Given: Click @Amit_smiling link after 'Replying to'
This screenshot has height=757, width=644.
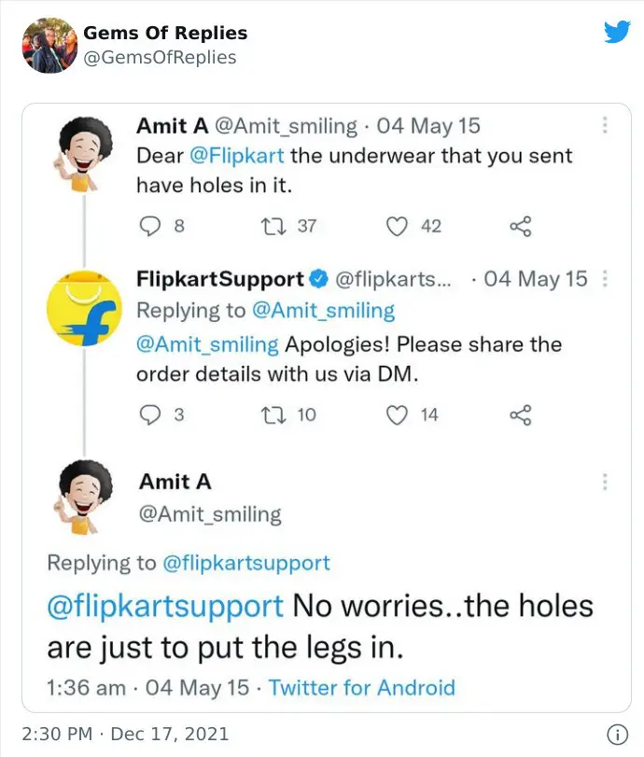Looking at the screenshot, I should click(x=324, y=311).
